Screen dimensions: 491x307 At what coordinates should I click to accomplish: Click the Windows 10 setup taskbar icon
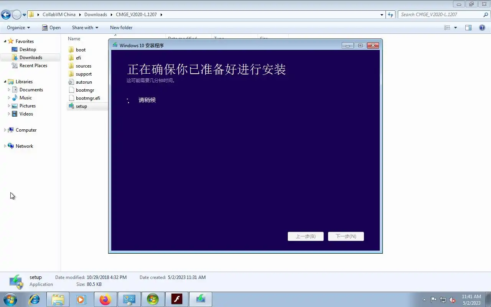tap(200, 299)
